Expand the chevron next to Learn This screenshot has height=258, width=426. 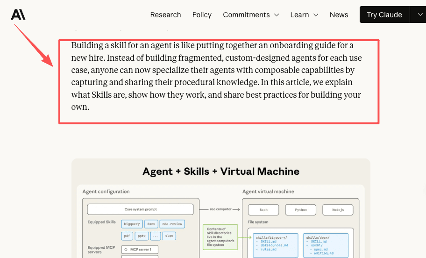point(316,15)
